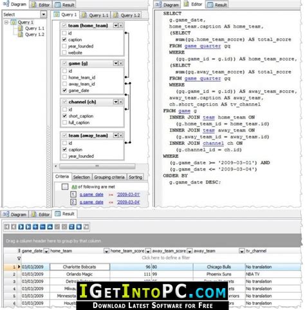305x310 pixels.
Task: Go to next record in result navigator
Action: click(21, 227)
